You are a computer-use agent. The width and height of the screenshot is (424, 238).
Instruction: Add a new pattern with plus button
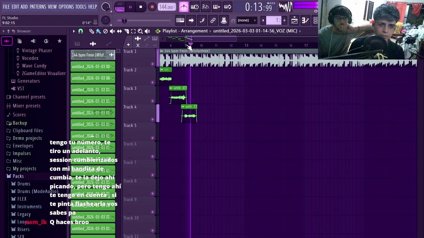(284, 20)
